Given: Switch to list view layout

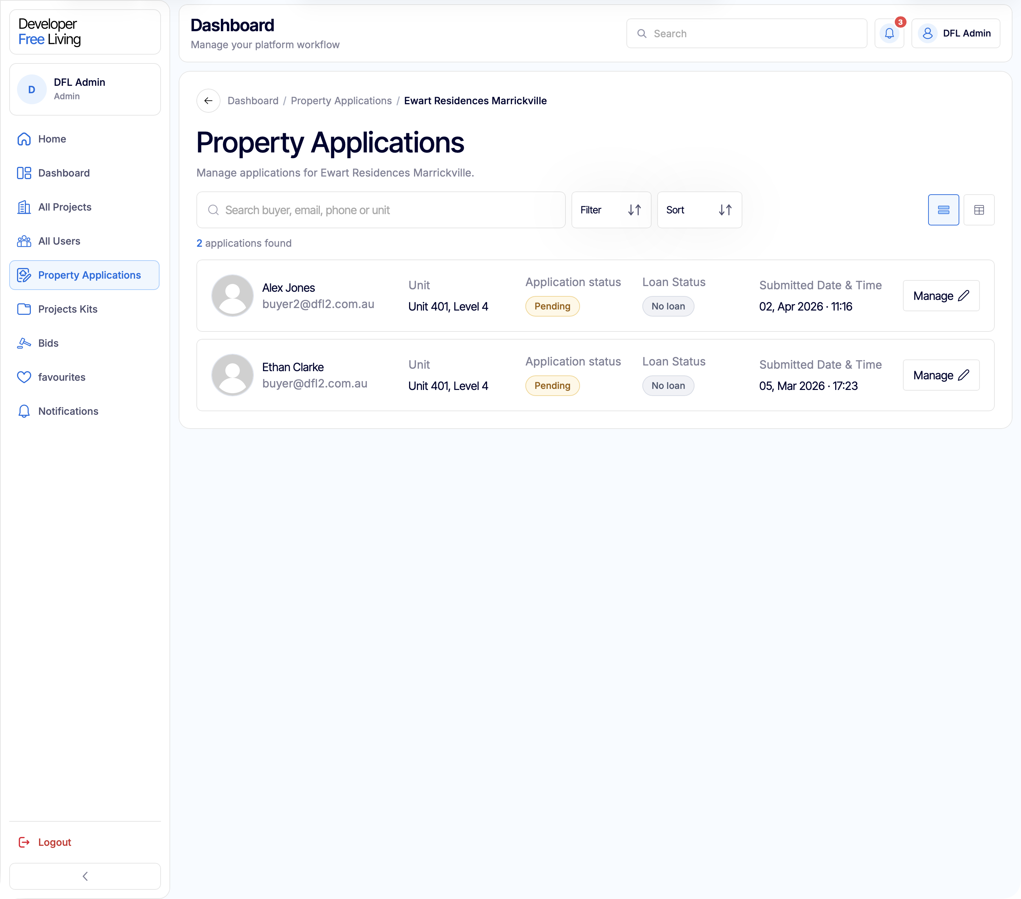Looking at the screenshot, I should point(944,210).
